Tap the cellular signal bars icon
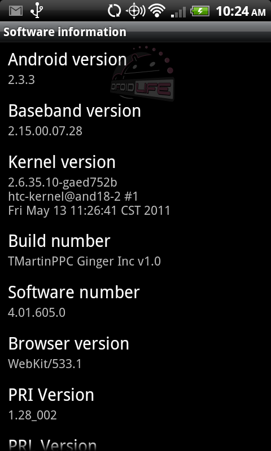 pyautogui.click(x=178, y=12)
